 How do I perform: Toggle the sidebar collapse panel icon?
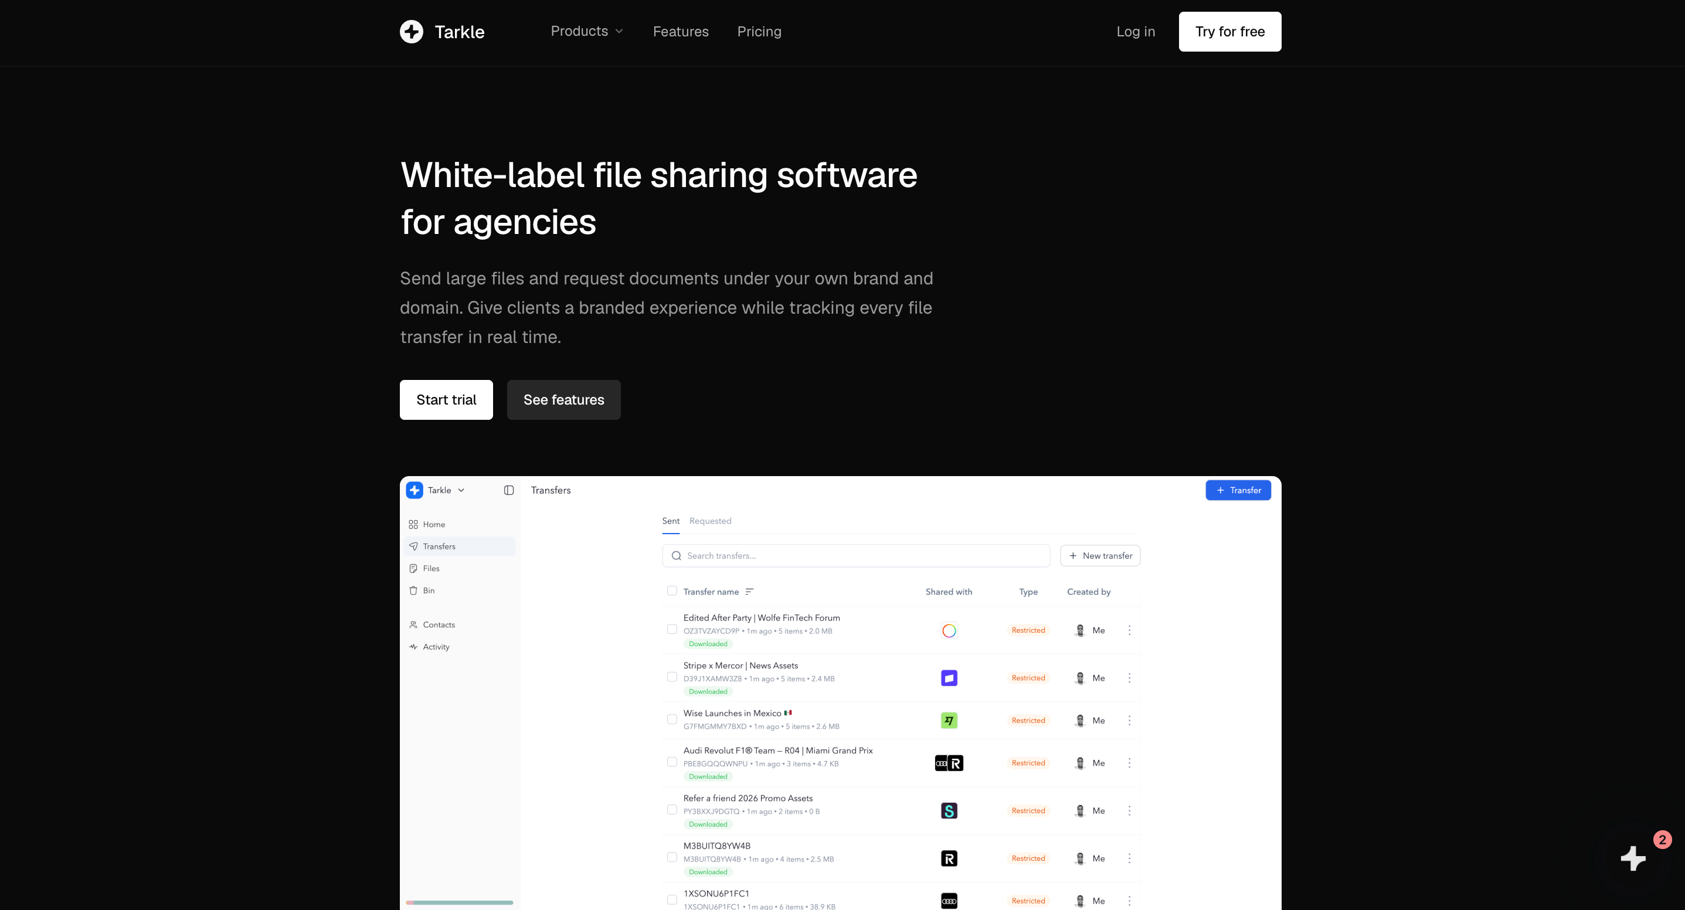[x=509, y=490]
